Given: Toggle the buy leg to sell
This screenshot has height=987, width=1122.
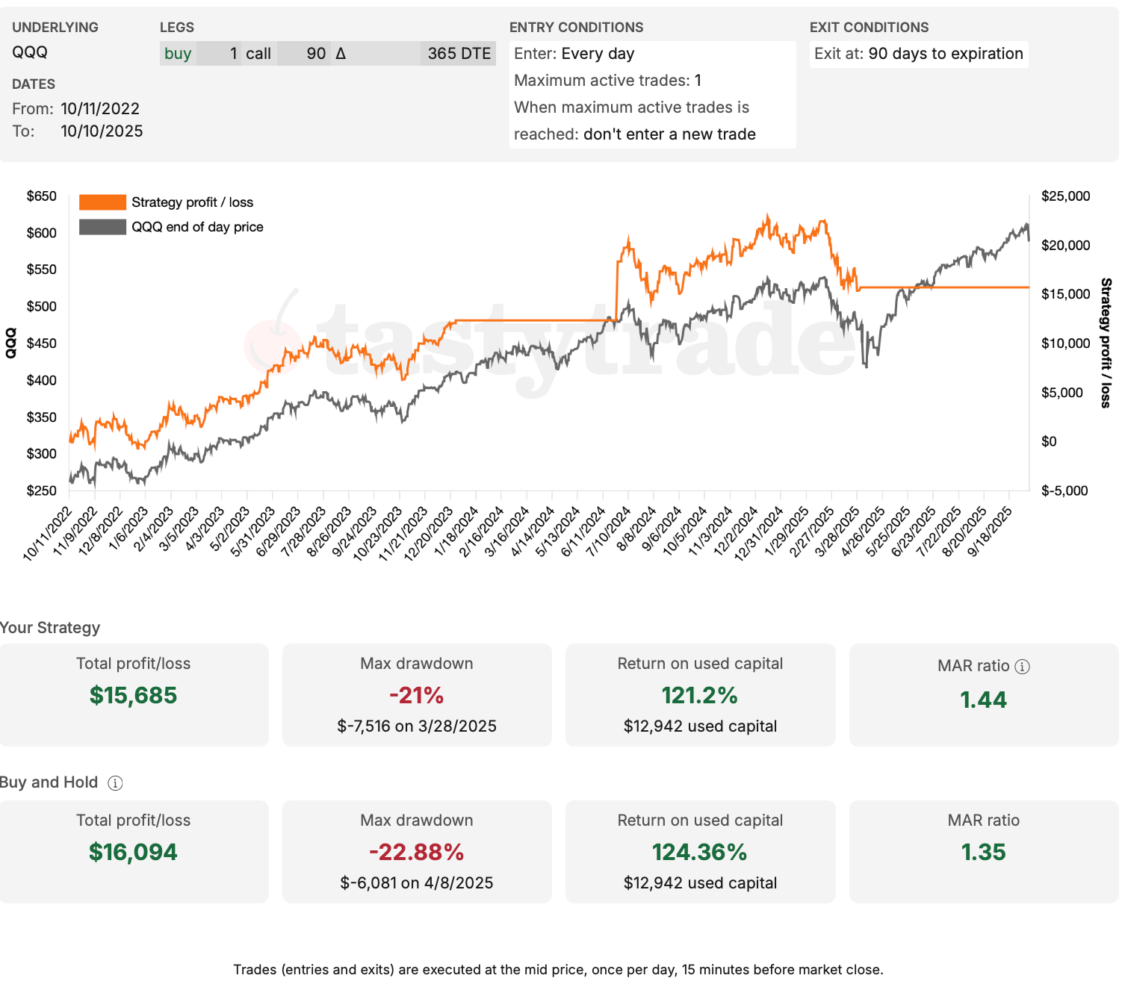Looking at the screenshot, I should click(x=177, y=53).
